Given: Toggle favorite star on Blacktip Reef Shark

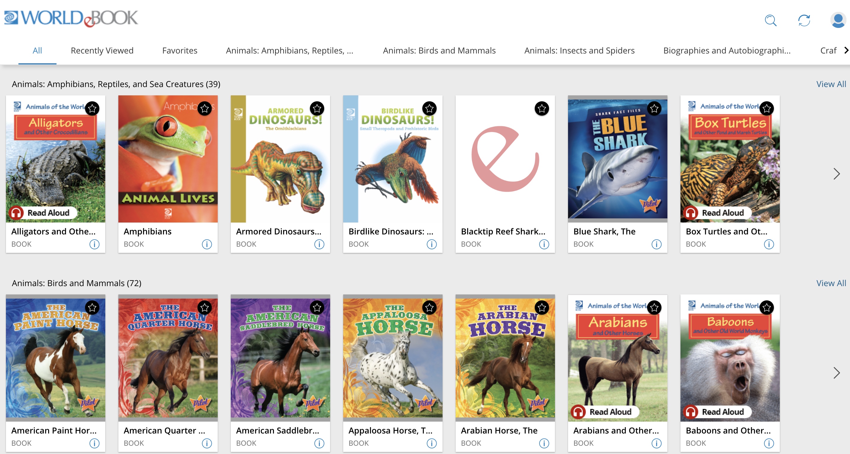Looking at the screenshot, I should point(542,108).
